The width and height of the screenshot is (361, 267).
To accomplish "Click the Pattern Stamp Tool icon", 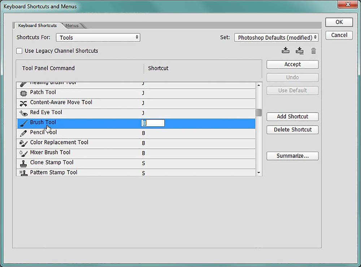I will click(x=23, y=173).
